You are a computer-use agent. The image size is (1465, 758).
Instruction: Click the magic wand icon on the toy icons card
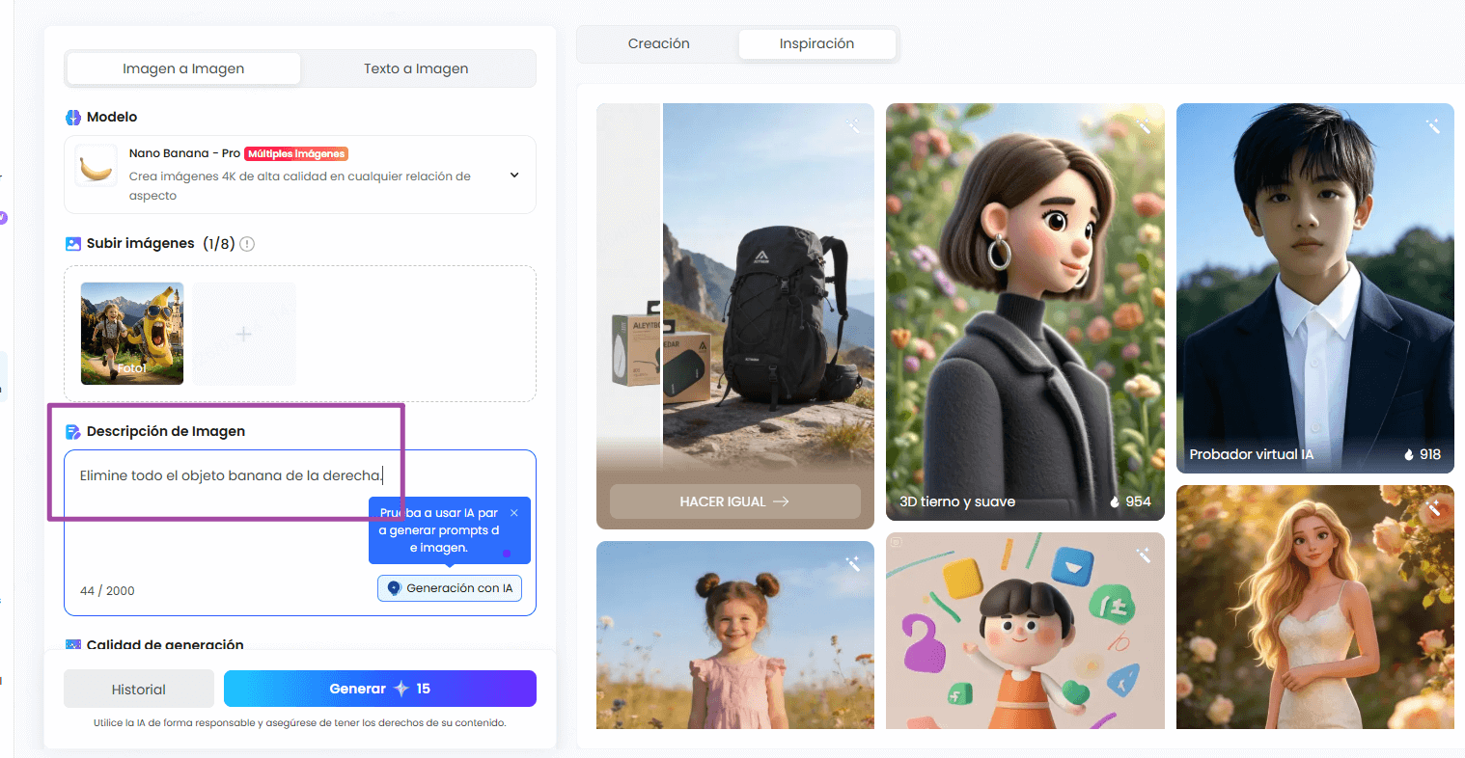(1143, 555)
